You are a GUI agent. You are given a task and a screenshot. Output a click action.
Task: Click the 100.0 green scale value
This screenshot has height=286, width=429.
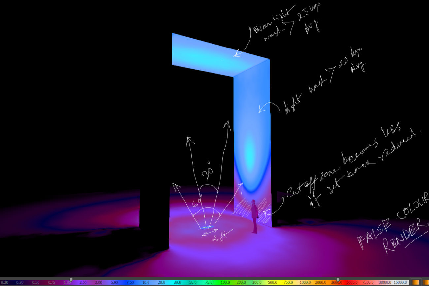click(225, 283)
